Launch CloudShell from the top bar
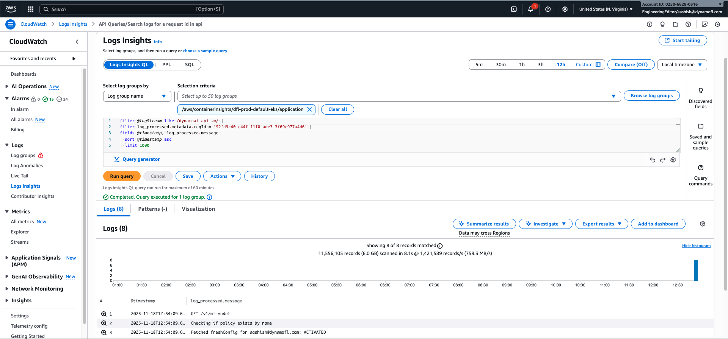Viewport: 728px width, 339px height. [514, 9]
